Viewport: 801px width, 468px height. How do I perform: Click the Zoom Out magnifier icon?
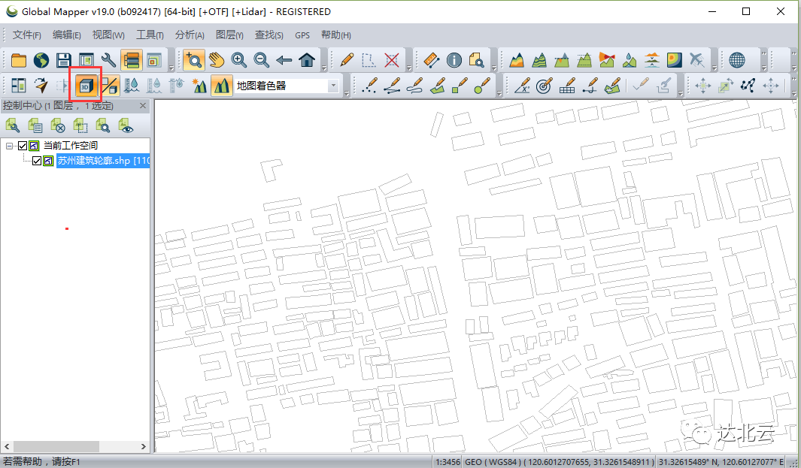click(262, 60)
